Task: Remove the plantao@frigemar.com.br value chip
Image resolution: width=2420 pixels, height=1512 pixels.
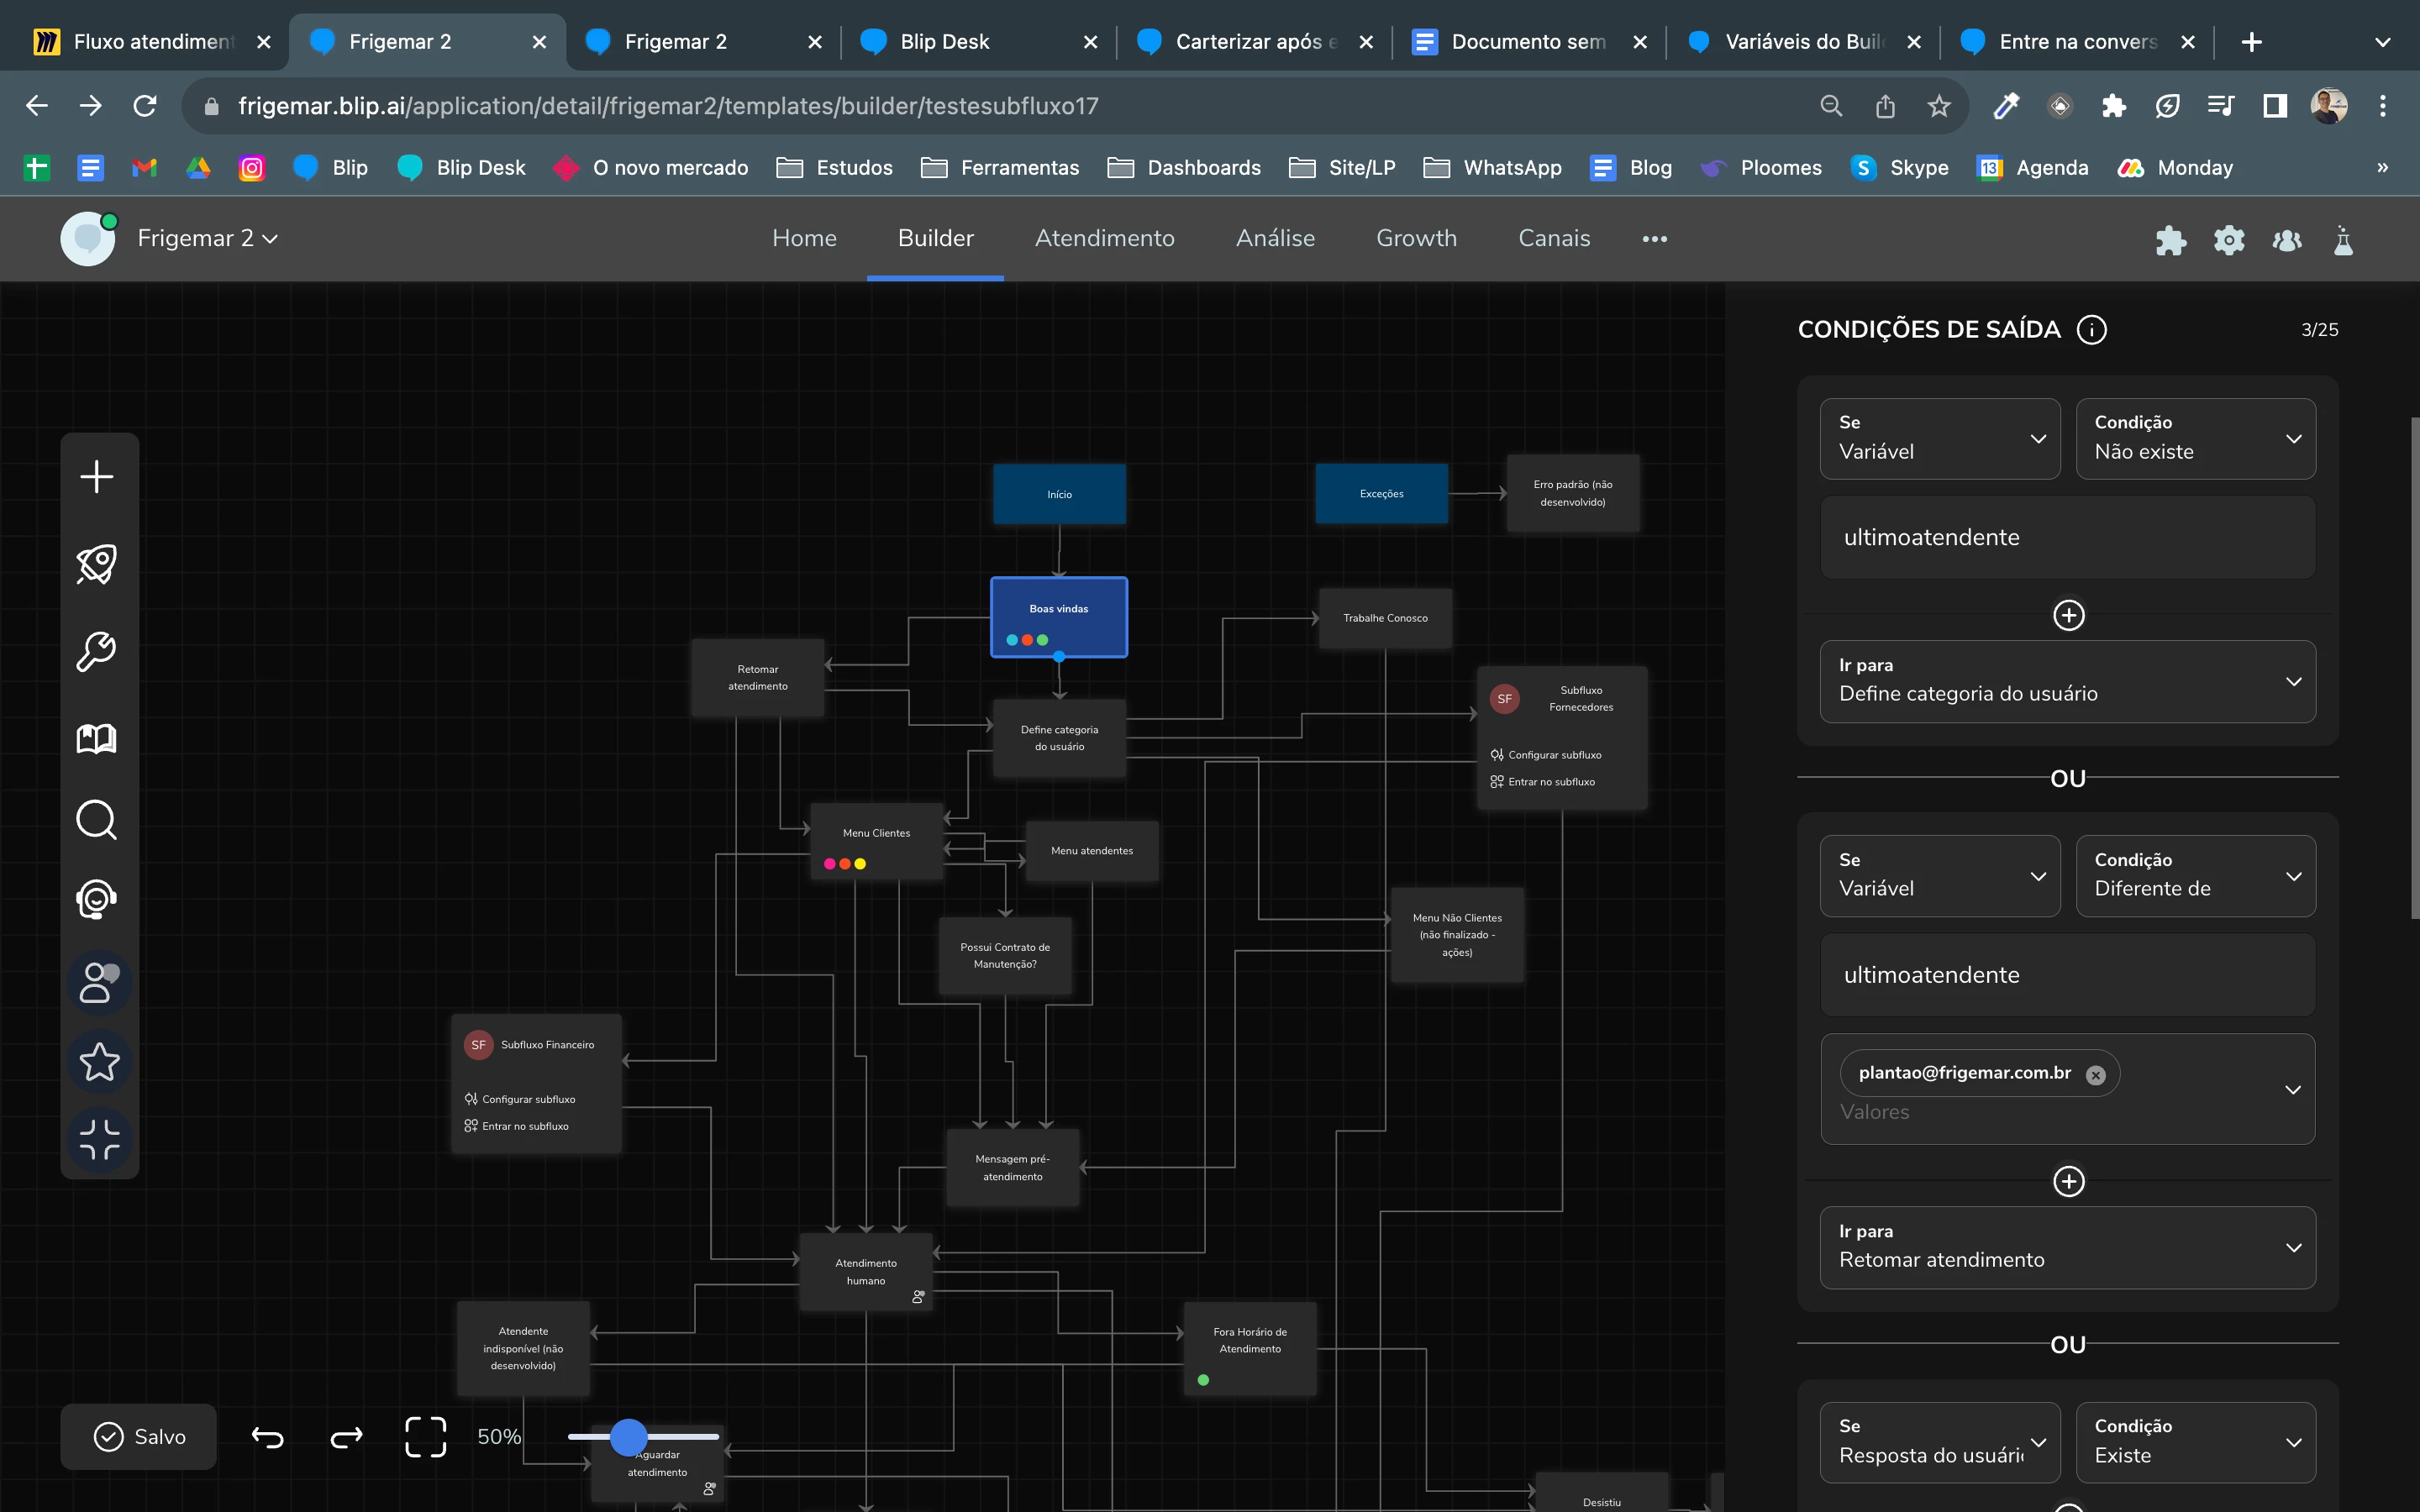Action: click(2095, 1075)
